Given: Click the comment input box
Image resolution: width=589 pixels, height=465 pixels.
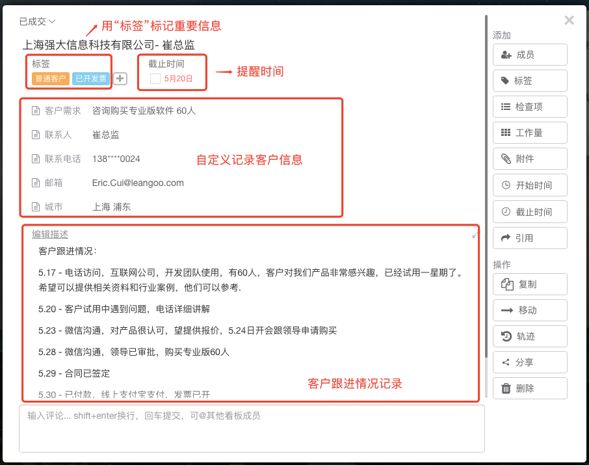Looking at the screenshot, I should [252, 428].
